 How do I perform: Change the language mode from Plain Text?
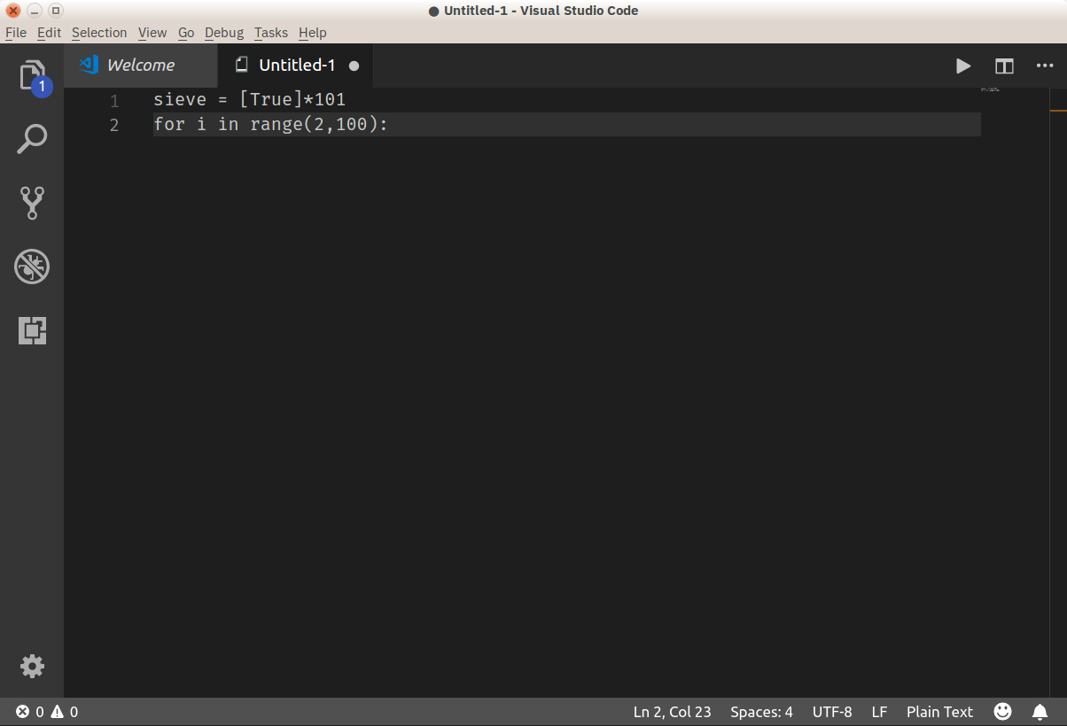click(x=939, y=711)
